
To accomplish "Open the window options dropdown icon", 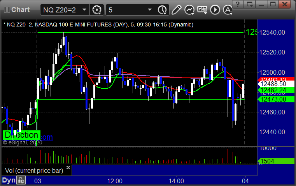I will [x=250, y=4].
